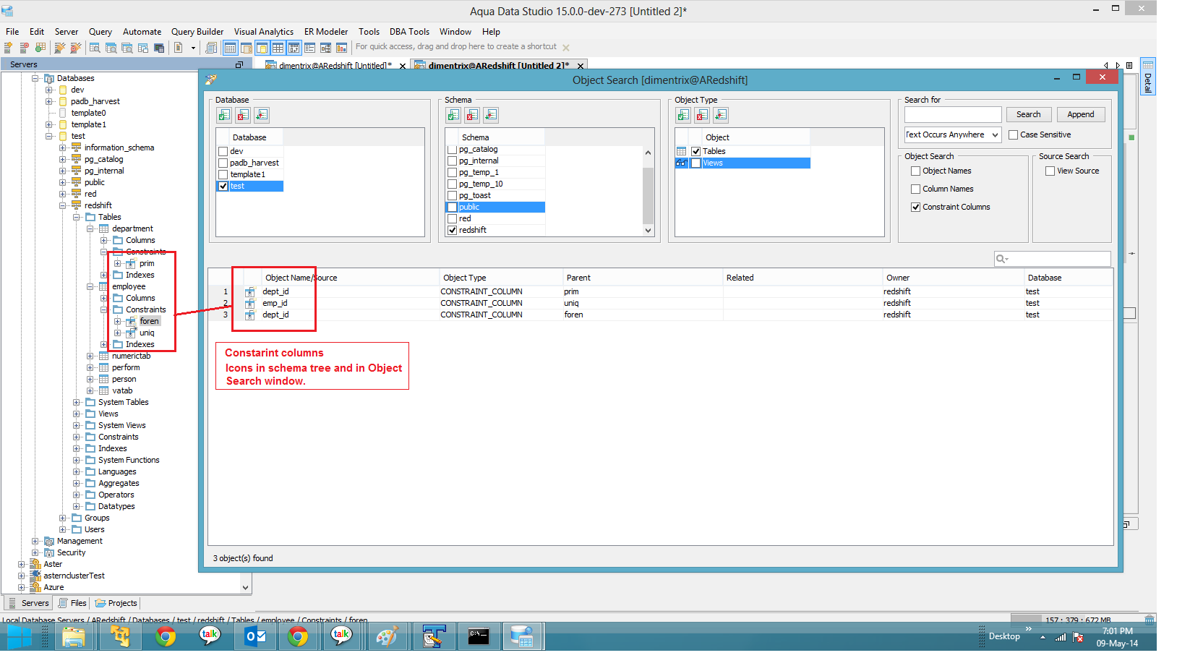Screen dimensions: 1190x671
Task: Select the foren constraint in schema tree
Action: coord(149,321)
